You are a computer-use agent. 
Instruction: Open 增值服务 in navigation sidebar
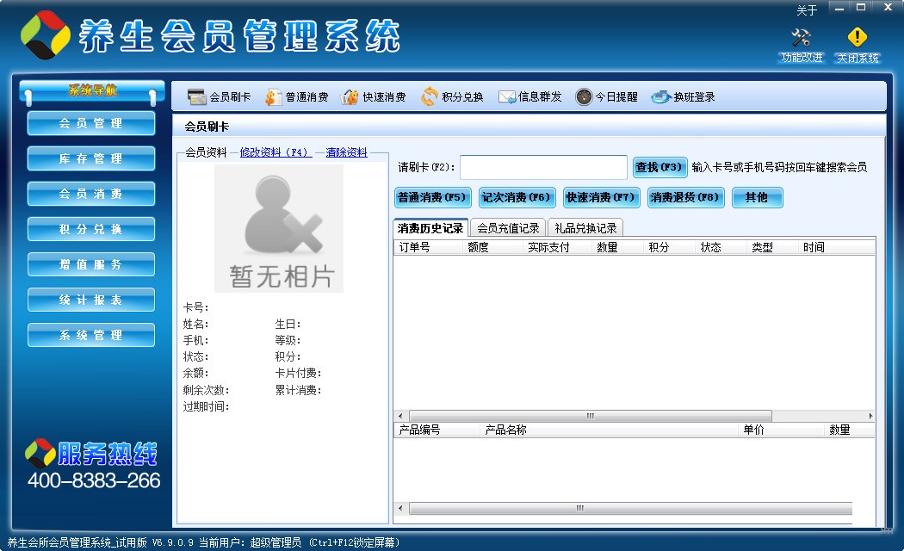tap(91, 264)
